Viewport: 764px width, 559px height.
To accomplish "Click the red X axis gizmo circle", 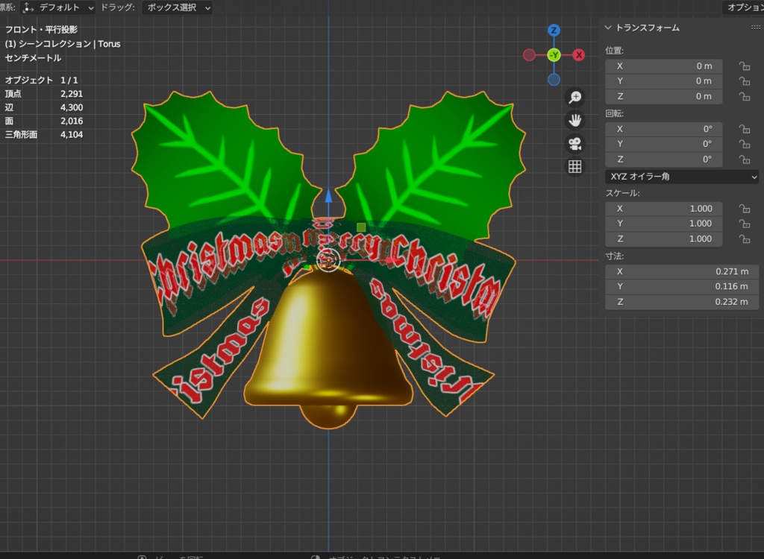I will (x=579, y=55).
